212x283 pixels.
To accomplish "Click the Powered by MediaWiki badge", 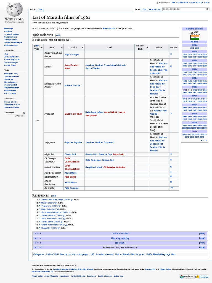I will click(x=202, y=276).
